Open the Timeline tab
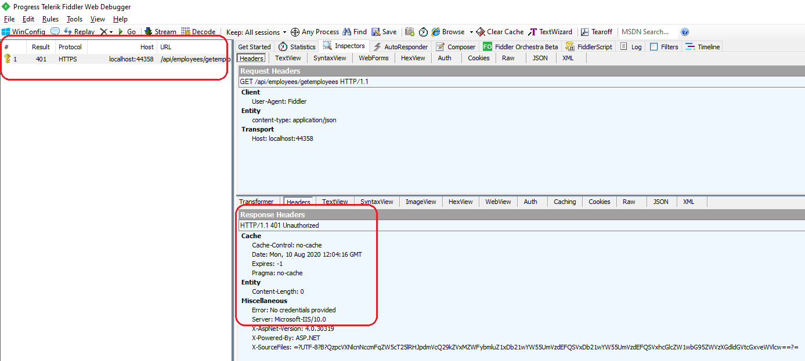 click(702, 47)
